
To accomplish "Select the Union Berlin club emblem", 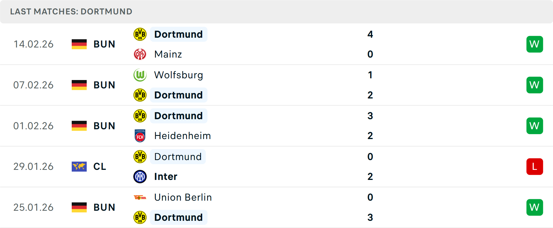I will [140, 197].
